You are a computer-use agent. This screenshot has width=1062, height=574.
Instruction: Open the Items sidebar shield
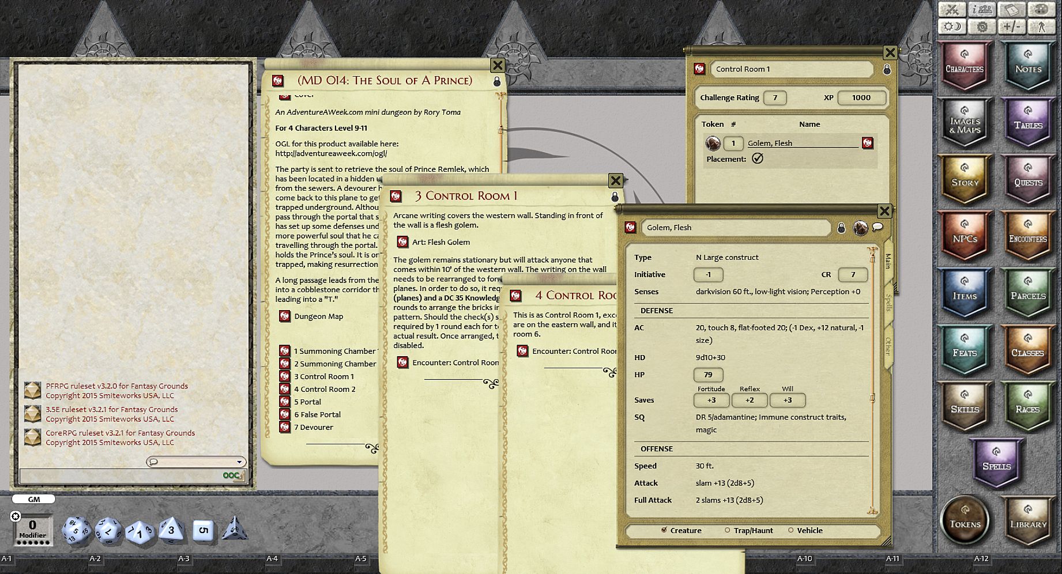coord(965,292)
